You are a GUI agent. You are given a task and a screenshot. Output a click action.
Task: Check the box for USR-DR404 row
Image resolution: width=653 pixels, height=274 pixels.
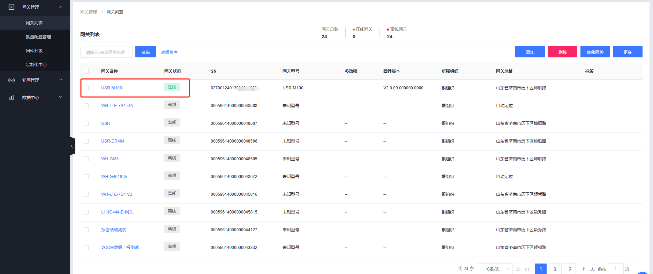tap(86, 141)
